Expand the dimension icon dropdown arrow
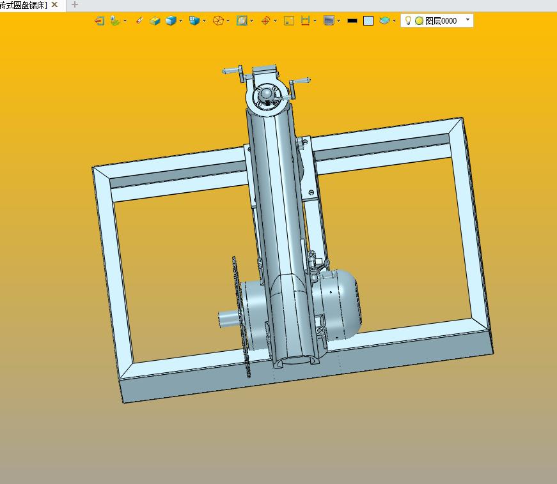 click(315, 21)
